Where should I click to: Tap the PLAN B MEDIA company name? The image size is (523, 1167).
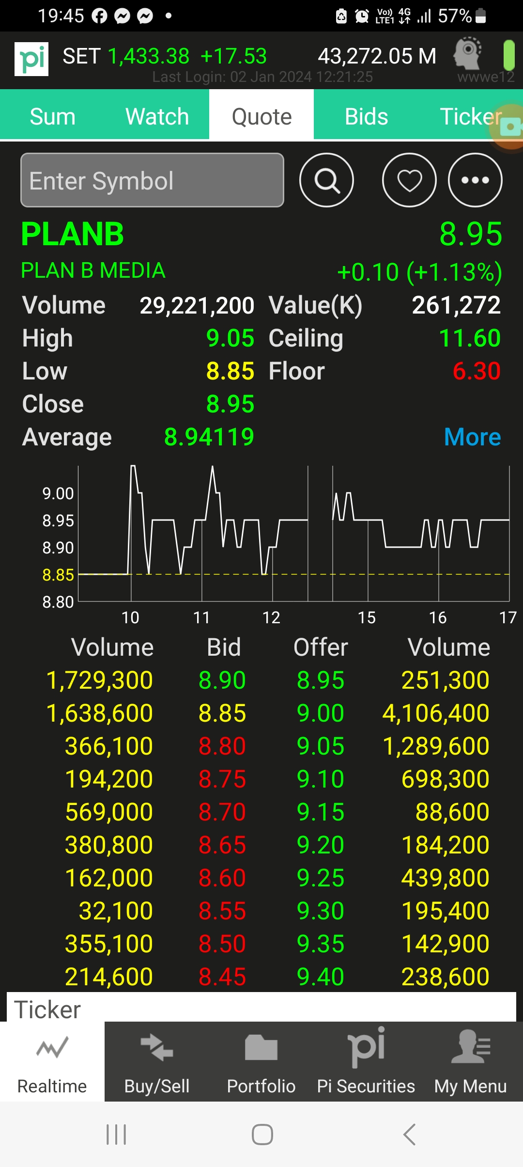click(x=93, y=270)
